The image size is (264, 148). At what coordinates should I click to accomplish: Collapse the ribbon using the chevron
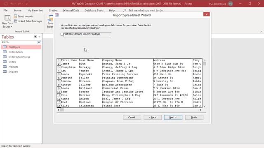261,32
